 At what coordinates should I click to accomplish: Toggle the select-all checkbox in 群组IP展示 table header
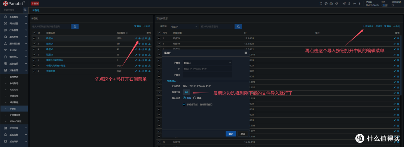[x=159, y=33]
